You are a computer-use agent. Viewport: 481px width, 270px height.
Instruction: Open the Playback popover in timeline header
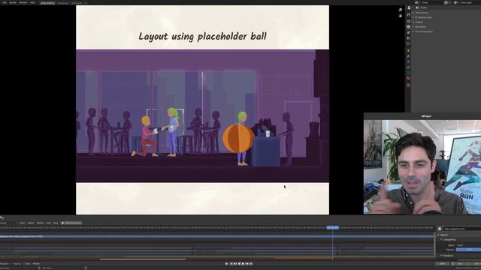[5, 263]
